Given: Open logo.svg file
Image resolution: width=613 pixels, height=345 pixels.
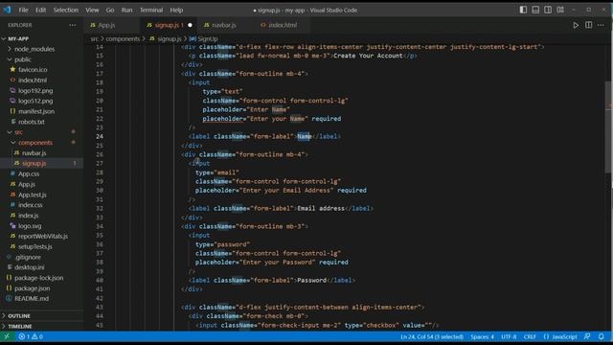Looking at the screenshot, I should tap(30, 226).
